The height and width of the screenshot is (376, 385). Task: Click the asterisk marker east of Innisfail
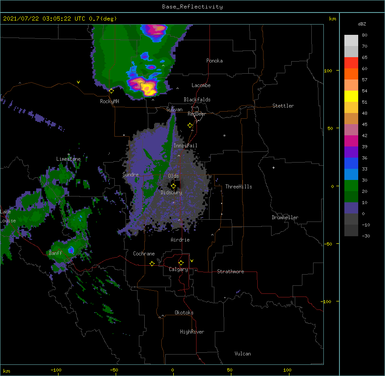coord(224,135)
